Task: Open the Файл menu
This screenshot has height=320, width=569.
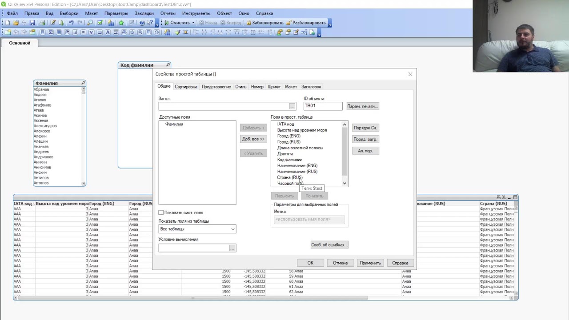Action: tap(12, 13)
